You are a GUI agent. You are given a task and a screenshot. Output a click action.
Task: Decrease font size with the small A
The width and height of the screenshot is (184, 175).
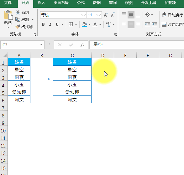(113, 15)
